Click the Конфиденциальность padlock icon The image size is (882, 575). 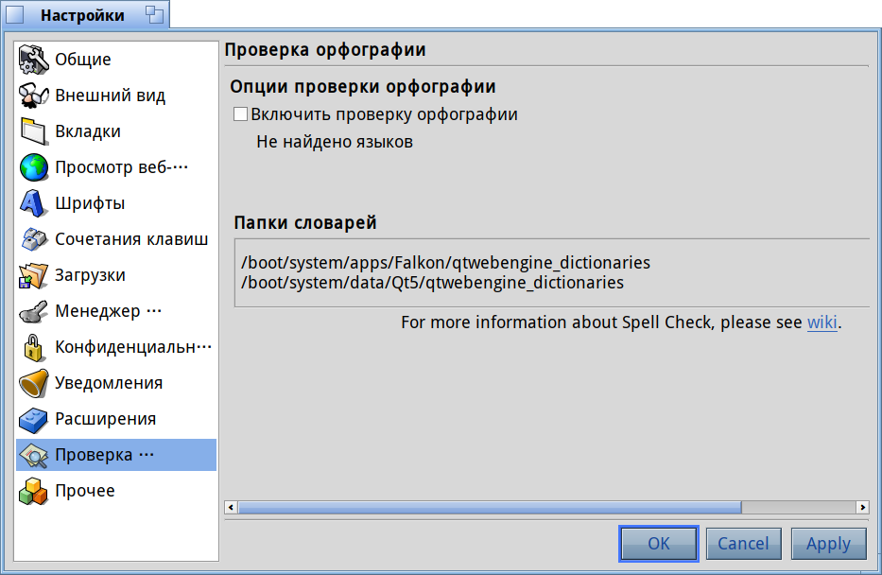[33, 348]
